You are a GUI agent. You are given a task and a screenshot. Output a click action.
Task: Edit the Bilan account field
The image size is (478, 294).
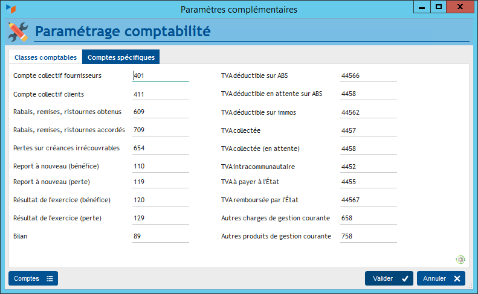pos(161,236)
